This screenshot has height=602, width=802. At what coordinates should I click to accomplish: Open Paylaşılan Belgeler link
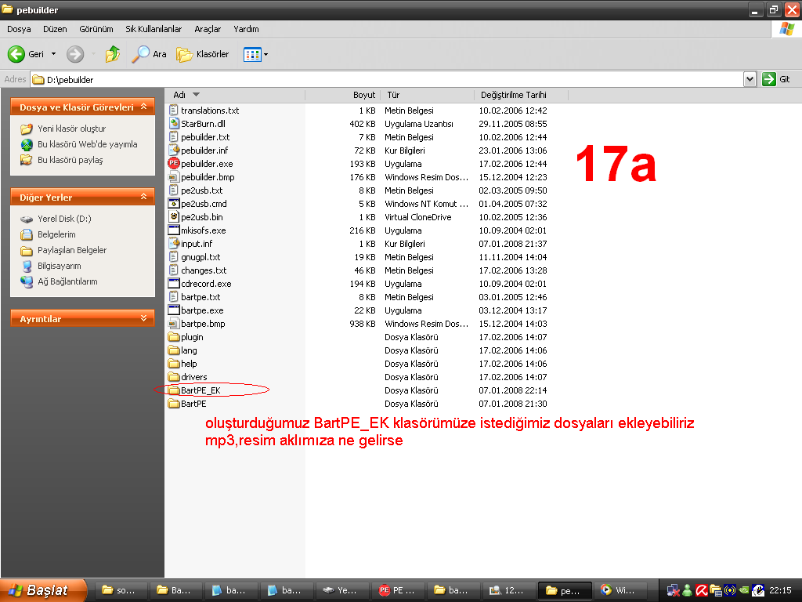pyautogui.click(x=72, y=250)
